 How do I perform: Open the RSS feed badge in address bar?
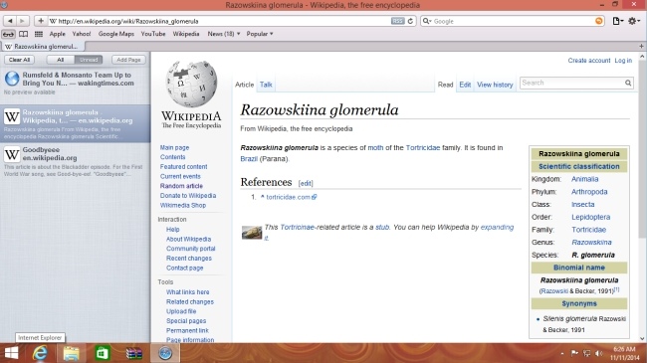tap(397, 21)
